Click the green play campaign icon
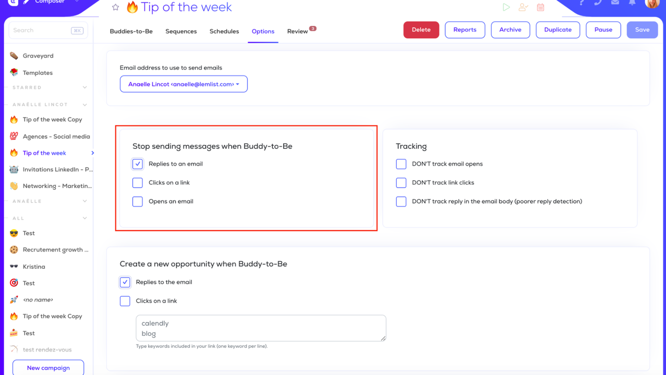Viewport: 666px width, 375px height. tap(506, 7)
